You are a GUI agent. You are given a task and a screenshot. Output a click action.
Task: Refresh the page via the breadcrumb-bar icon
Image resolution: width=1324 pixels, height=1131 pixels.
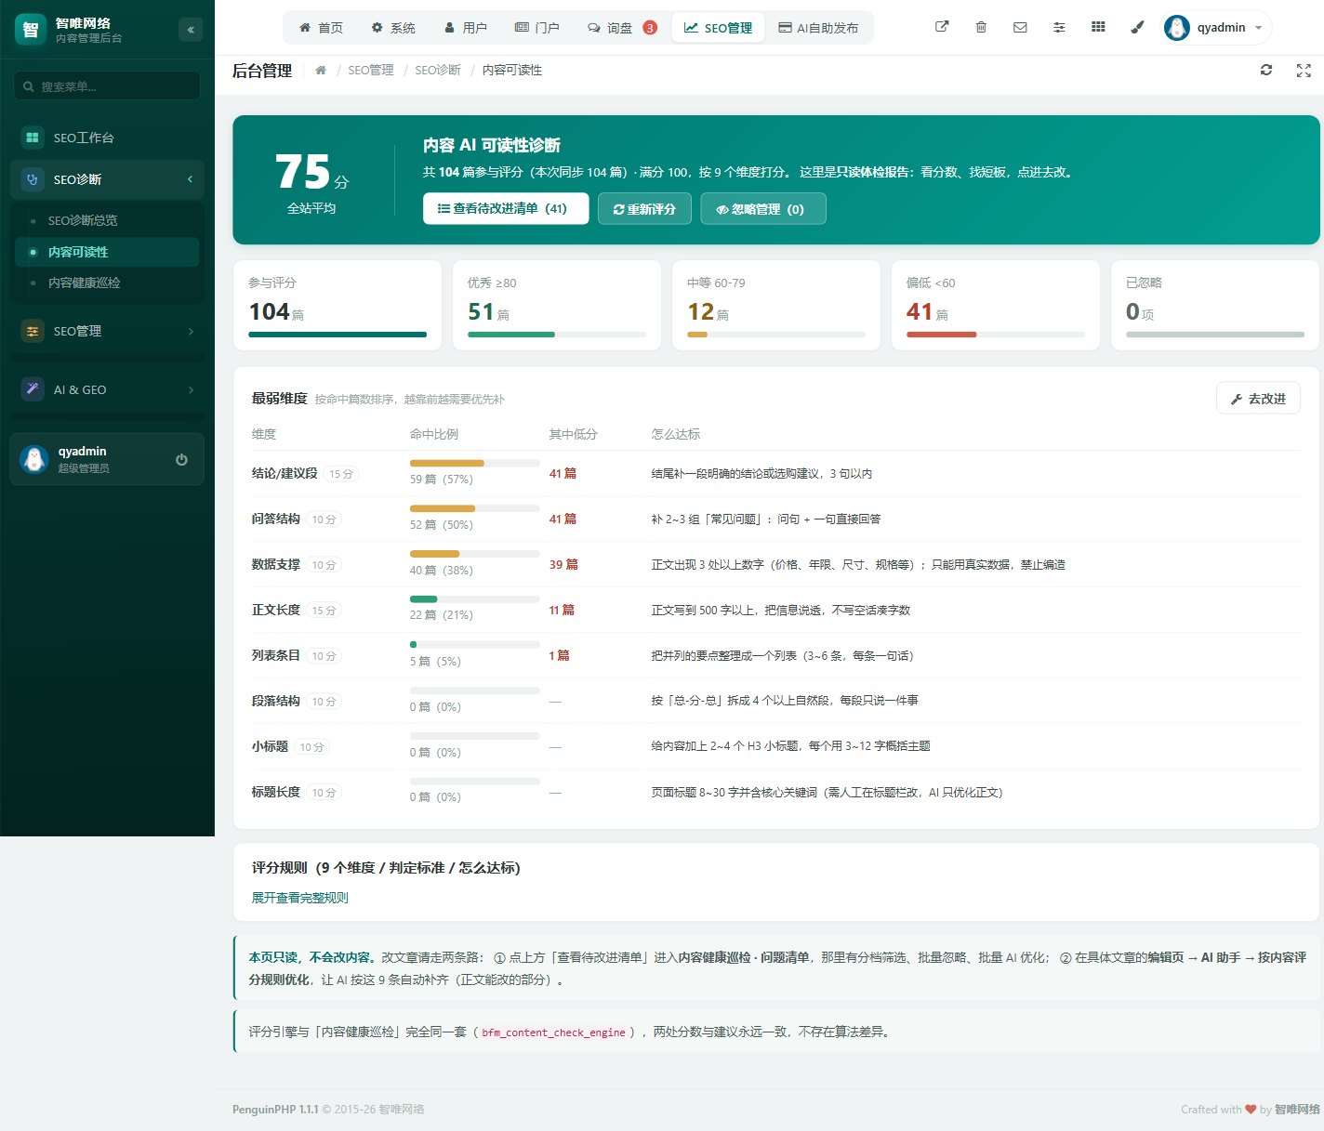click(1266, 70)
